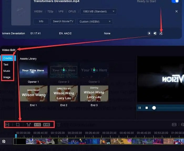
Task: Choose the End 3 Starring credits thumbnail
Action: coord(94,93)
